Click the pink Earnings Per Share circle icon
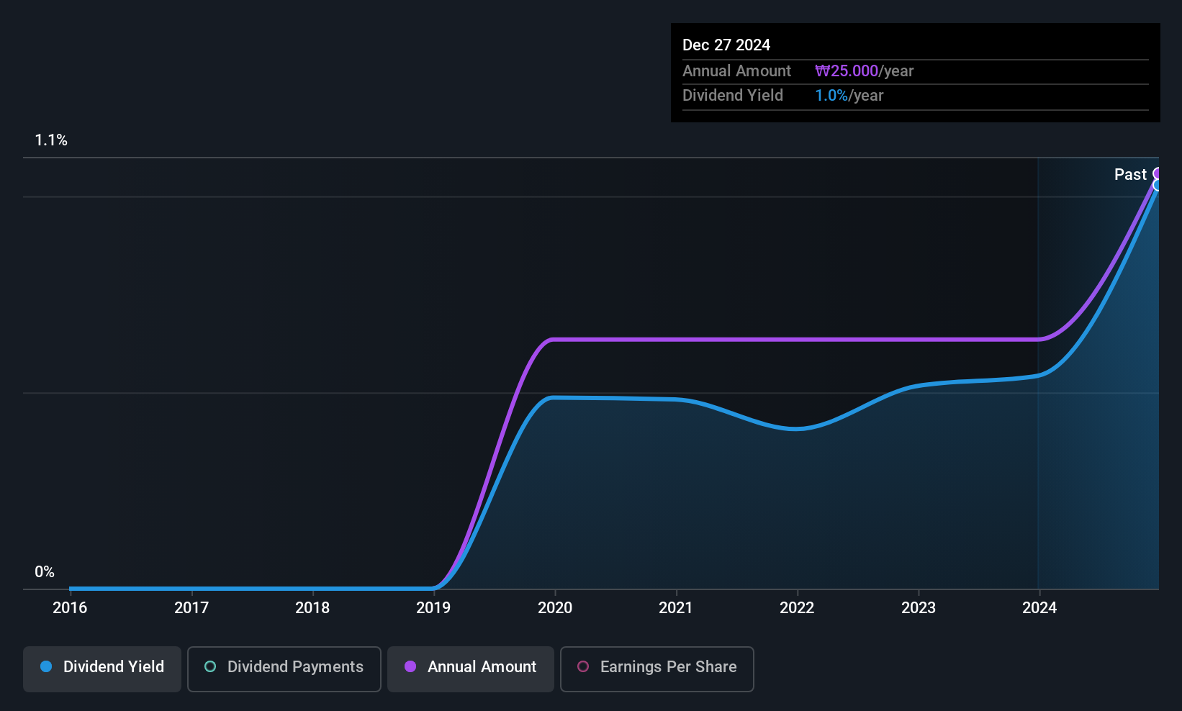Screen dimensions: 1182x711 pyautogui.click(x=583, y=666)
